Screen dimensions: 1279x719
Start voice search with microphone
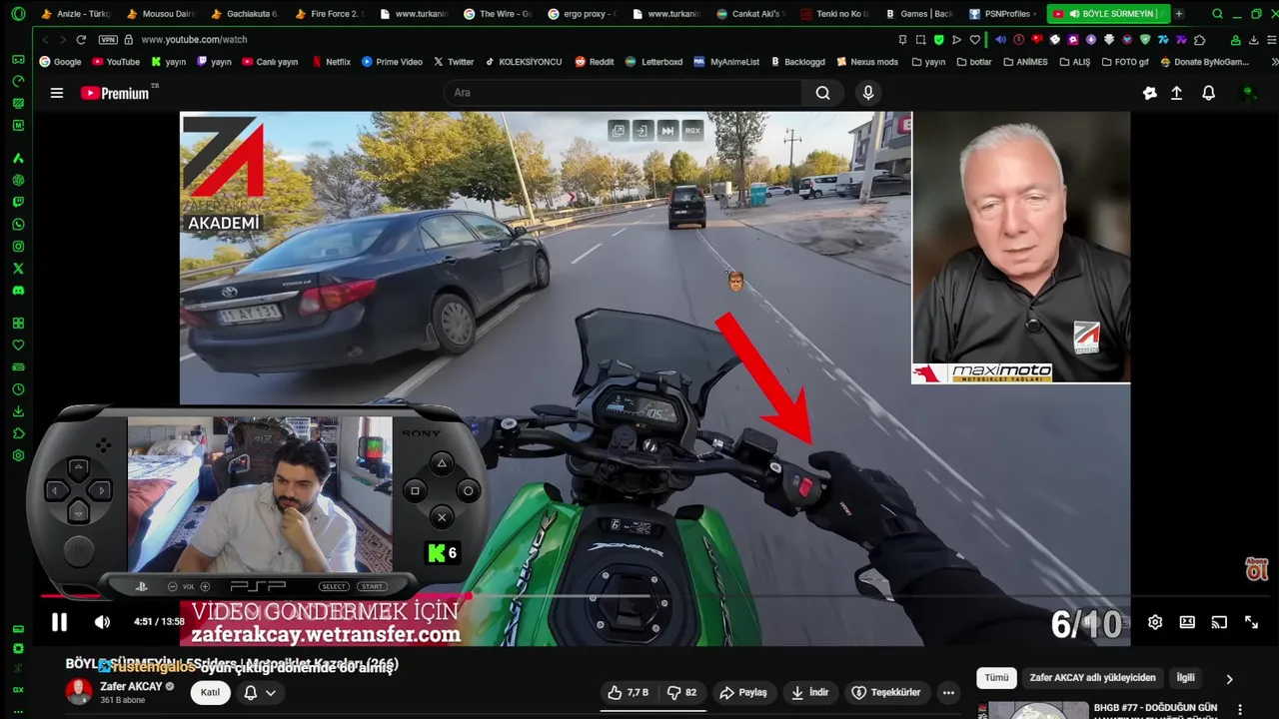pyautogui.click(x=868, y=93)
